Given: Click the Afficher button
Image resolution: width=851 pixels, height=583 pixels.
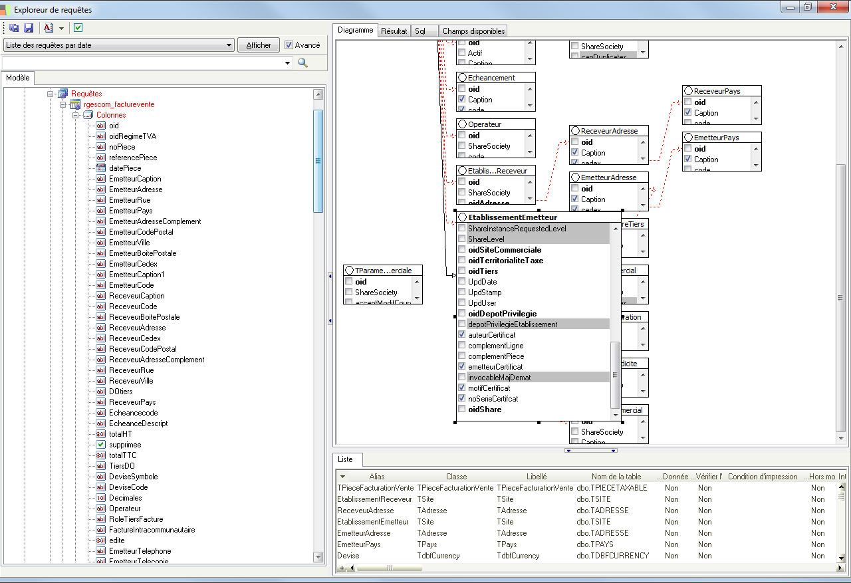Looking at the screenshot, I should pos(259,45).
